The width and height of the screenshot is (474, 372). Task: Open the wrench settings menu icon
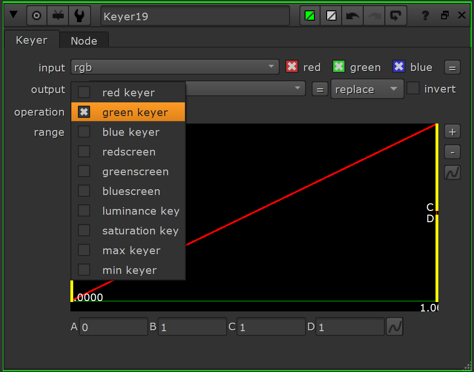click(79, 15)
